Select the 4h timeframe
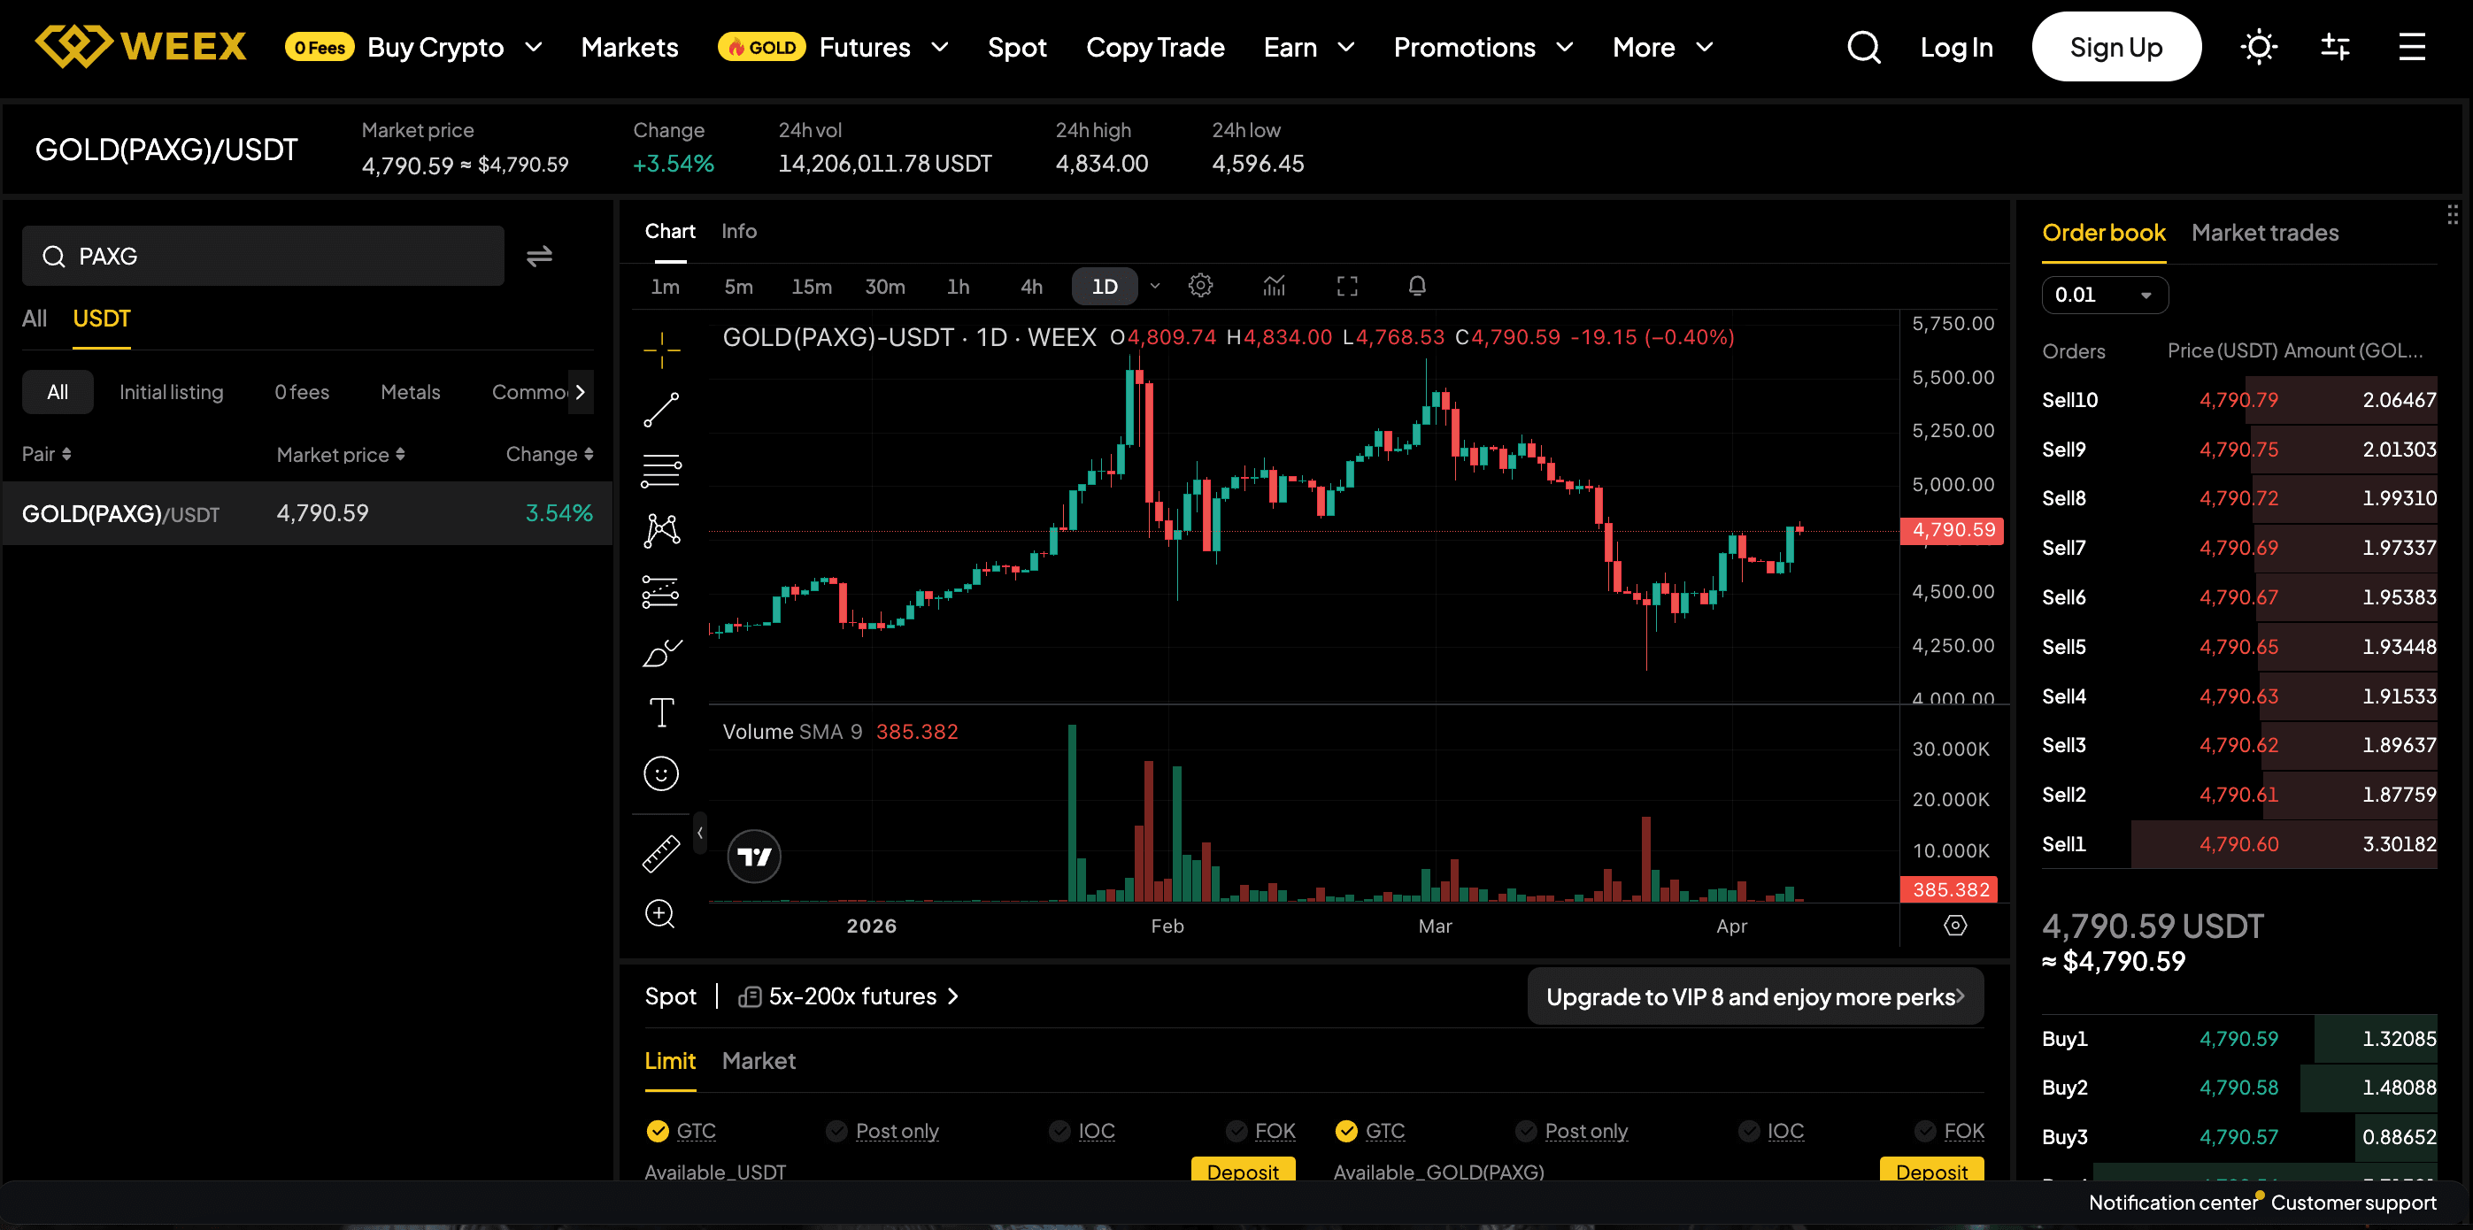2473x1230 pixels. (x=1031, y=286)
